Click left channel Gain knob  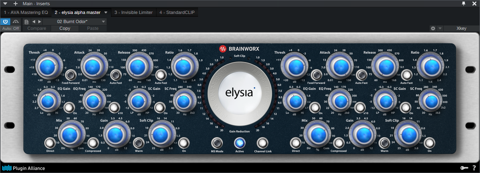[116, 134]
